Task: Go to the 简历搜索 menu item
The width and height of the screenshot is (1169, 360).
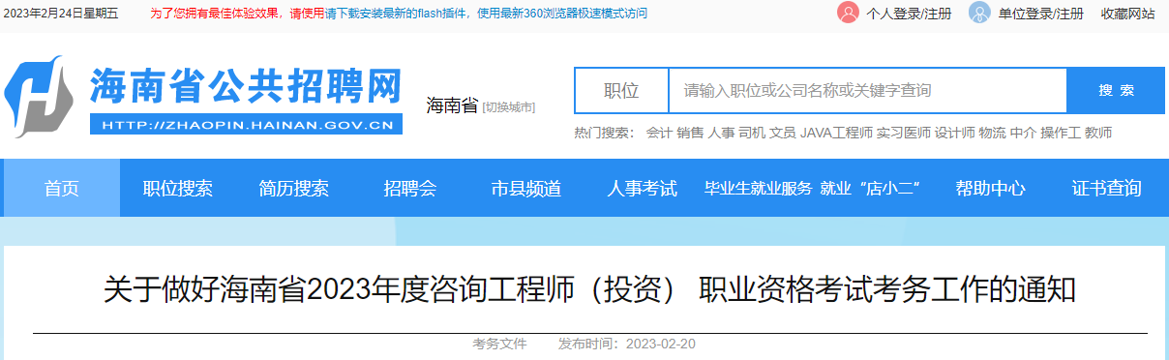Action: click(294, 189)
